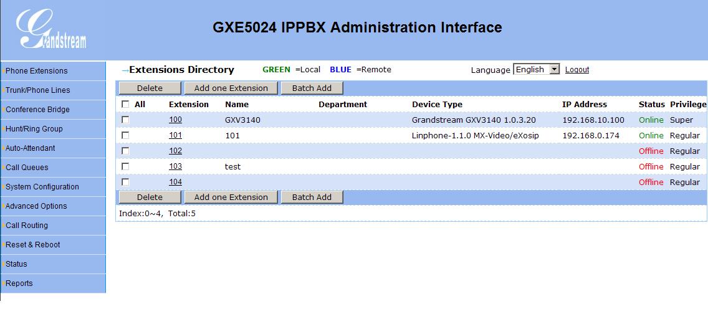Click the lower Batch Add button

tap(312, 197)
